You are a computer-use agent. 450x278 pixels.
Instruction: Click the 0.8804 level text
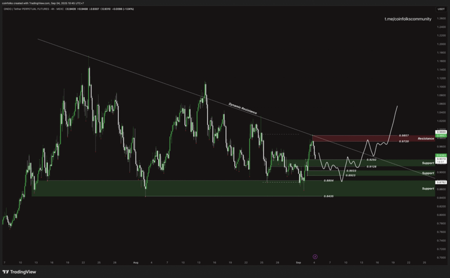point(328,180)
